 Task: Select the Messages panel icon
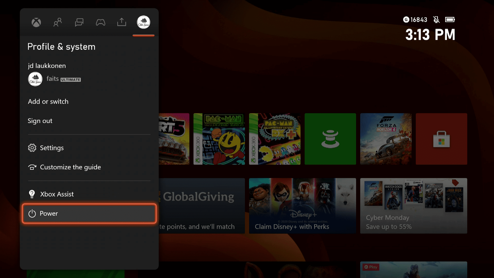click(79, 22)
